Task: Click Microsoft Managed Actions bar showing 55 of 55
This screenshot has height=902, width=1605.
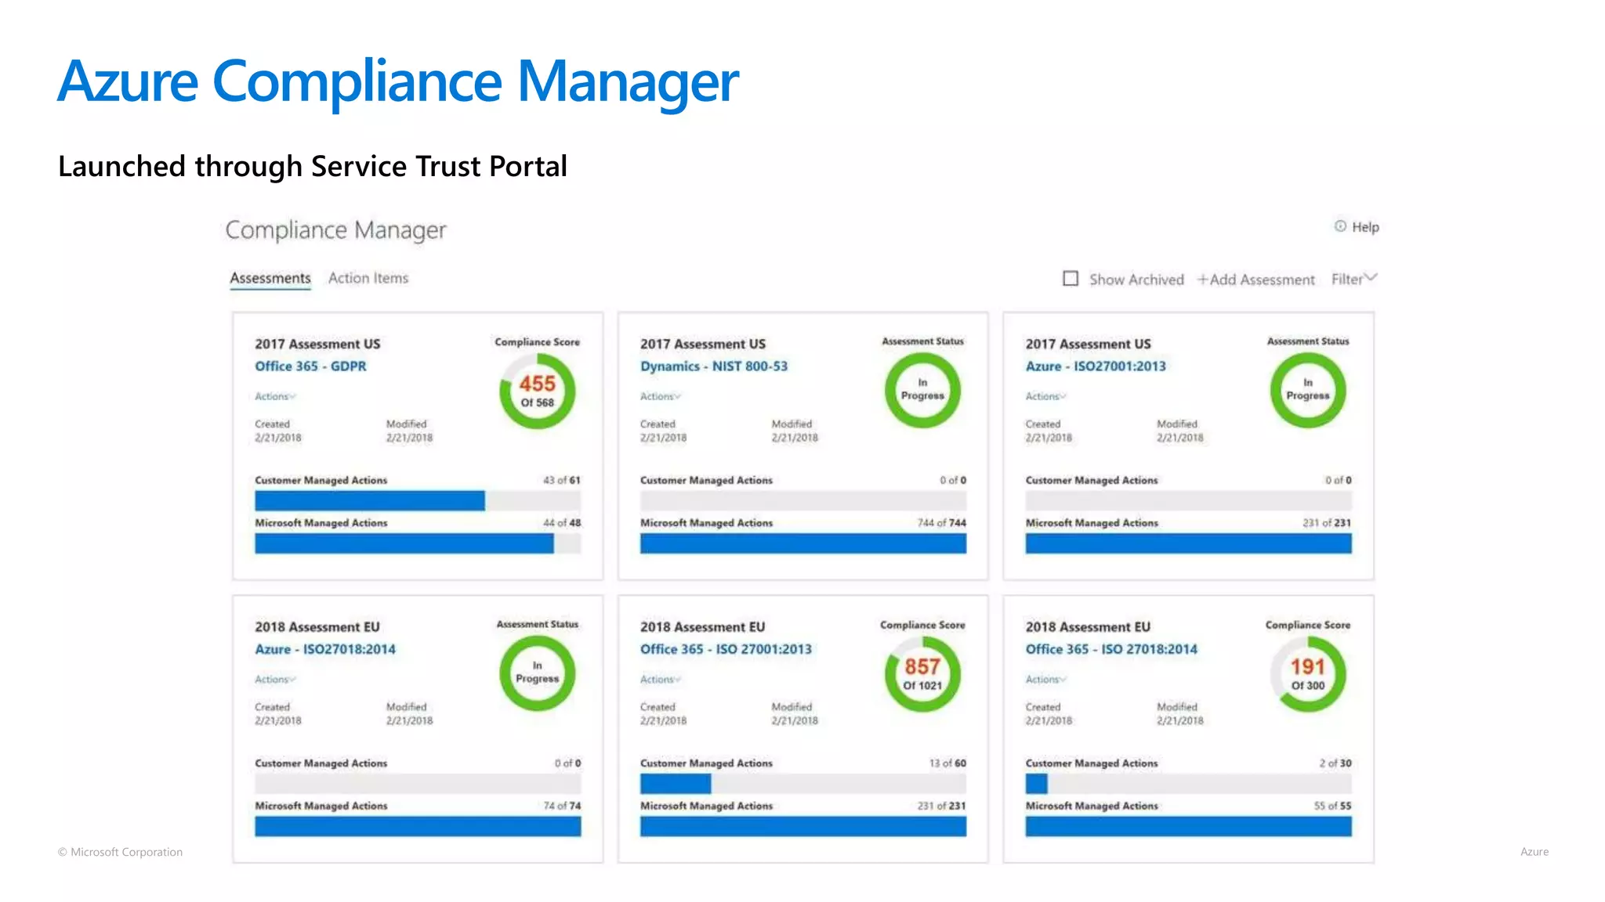Action: 1189,827
